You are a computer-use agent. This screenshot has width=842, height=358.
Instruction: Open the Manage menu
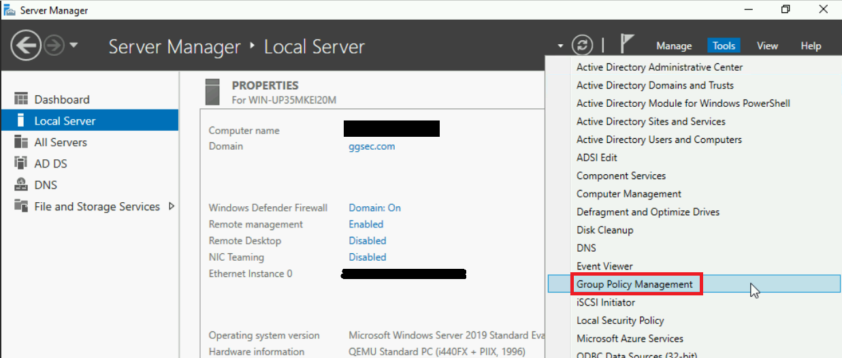tap(674, 46)
